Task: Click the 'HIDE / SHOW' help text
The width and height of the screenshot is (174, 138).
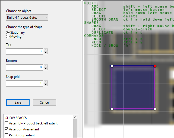Action: click(105, 46)
